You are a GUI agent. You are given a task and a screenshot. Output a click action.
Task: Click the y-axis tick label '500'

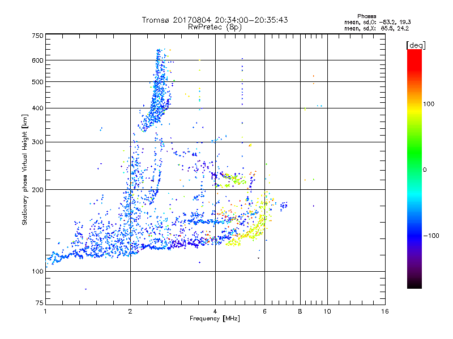37,82
